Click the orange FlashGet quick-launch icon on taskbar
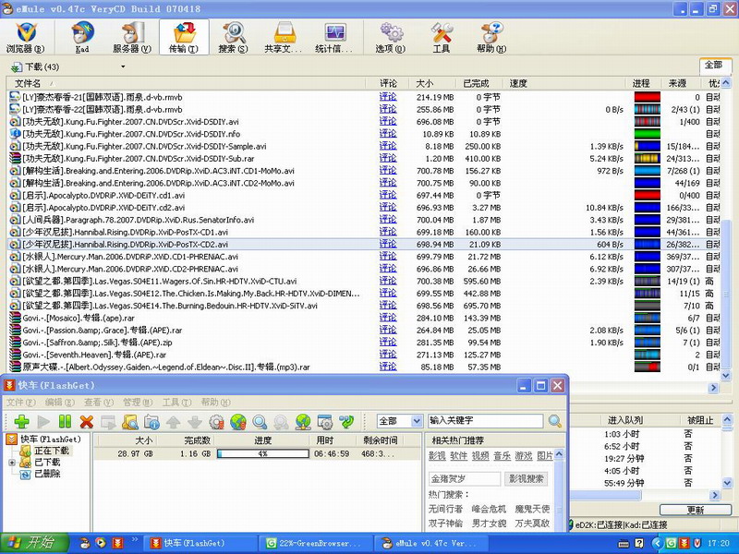739x554 pixels. [x=117, y=543]
